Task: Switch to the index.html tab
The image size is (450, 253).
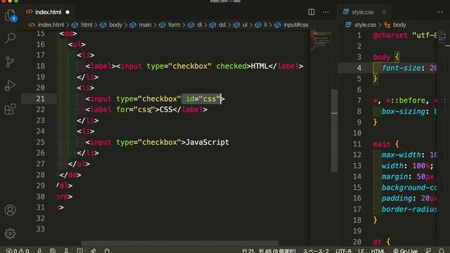Action: [x=48, y=12]
